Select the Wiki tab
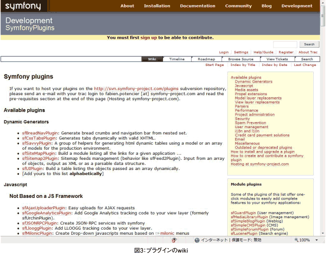This screenshot has height=255, width=326. [x=152, y=59]
